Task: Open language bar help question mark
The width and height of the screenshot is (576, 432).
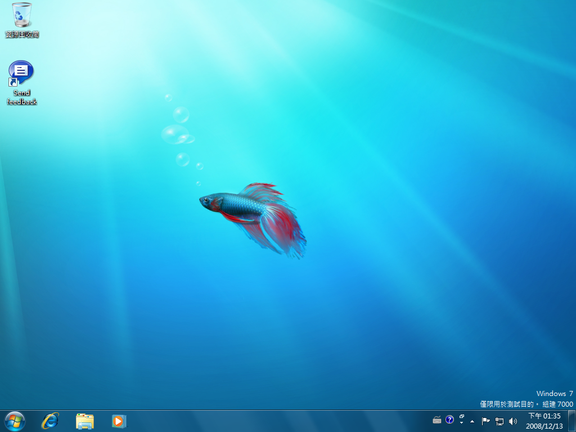Action: pos(449,420)
